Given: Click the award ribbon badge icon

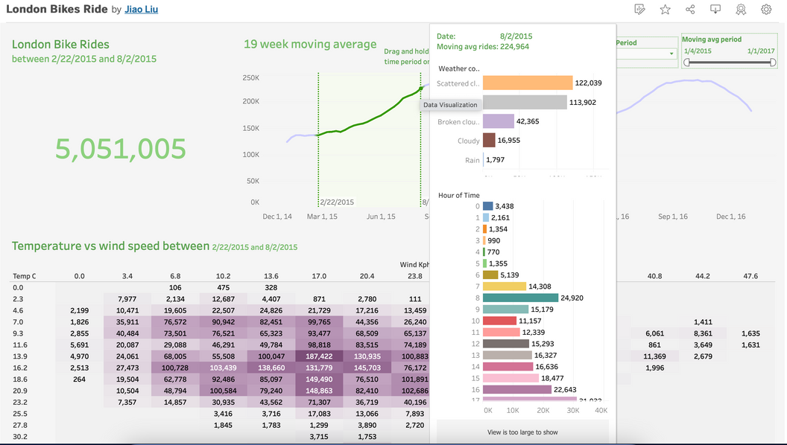Looking at the screenshot, I should click(741, 9).
